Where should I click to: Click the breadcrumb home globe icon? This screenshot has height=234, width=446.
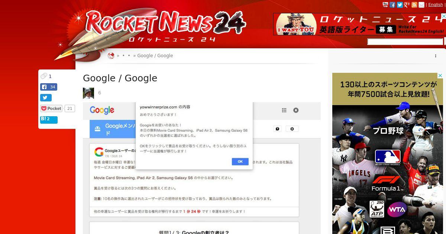click(111, 56)
